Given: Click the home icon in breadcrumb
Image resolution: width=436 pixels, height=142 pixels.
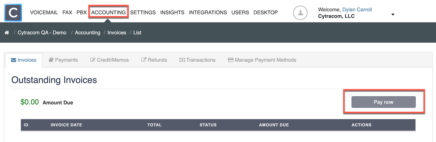Looking at the screenshot, I should click(7, 32).
